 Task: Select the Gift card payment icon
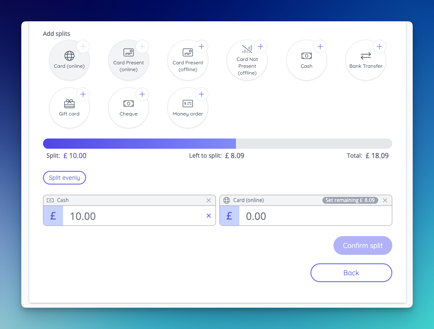click(x=69, y=107)
